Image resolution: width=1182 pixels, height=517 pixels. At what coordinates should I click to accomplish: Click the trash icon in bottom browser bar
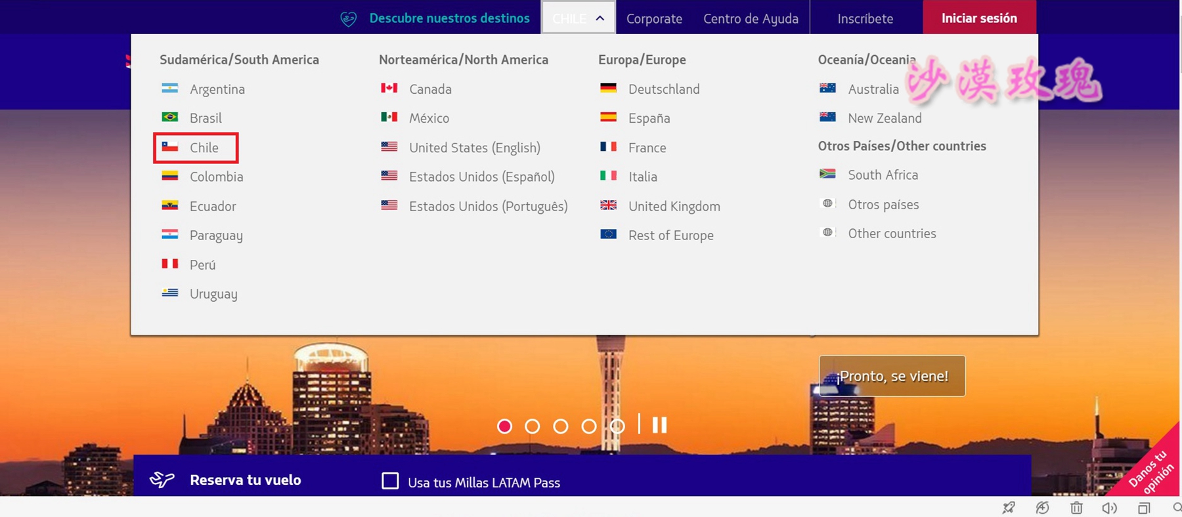1076,508
